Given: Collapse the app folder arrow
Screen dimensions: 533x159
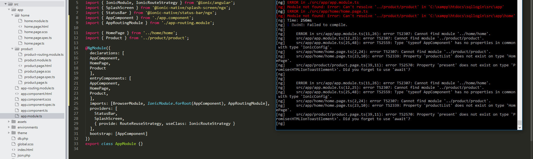Looking at the screenshot, I should (x=9, y=10).
